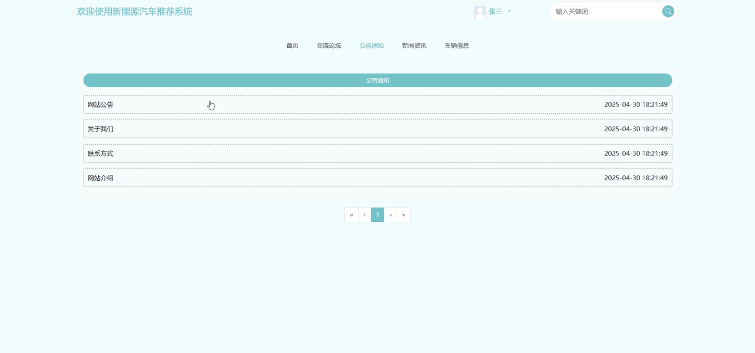Open the 关于我们 notice row
Viewport: 755px width, 353px height.
(x=377, y=129)
